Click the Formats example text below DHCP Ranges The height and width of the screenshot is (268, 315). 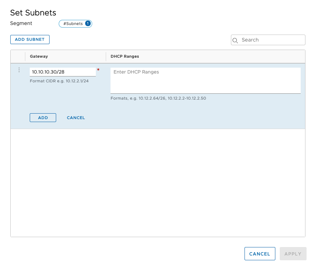158,99
